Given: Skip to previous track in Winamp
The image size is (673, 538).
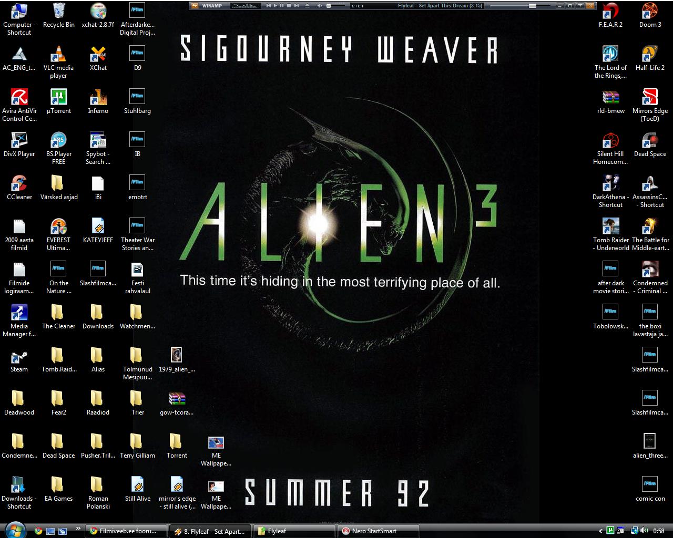Looking at the screenshot, I should (269, 6).
